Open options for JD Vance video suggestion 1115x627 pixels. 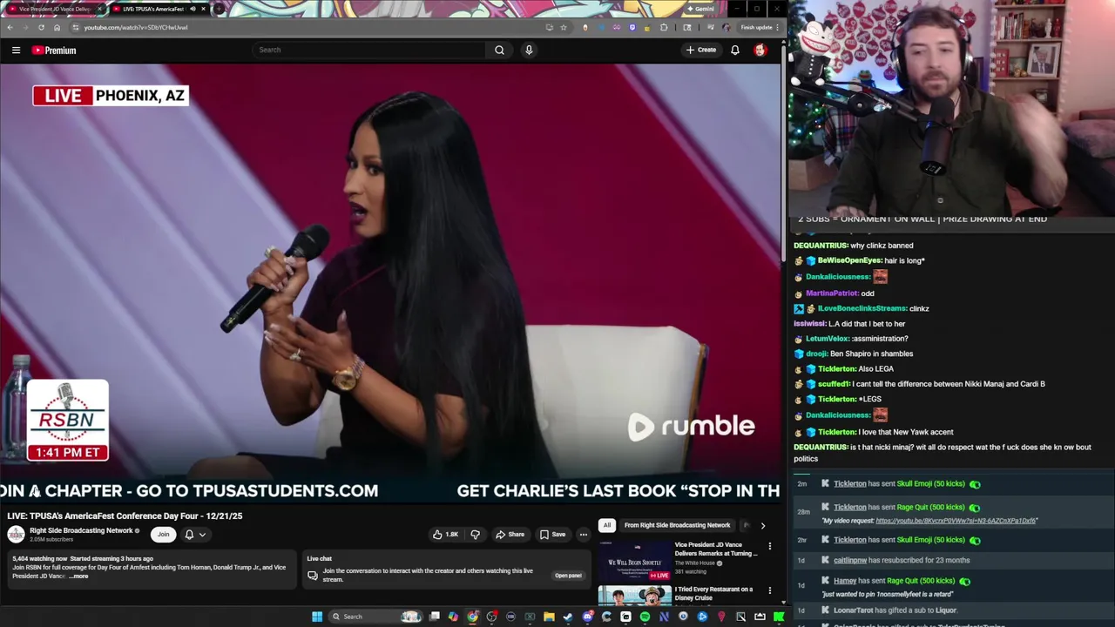(769, 546)
